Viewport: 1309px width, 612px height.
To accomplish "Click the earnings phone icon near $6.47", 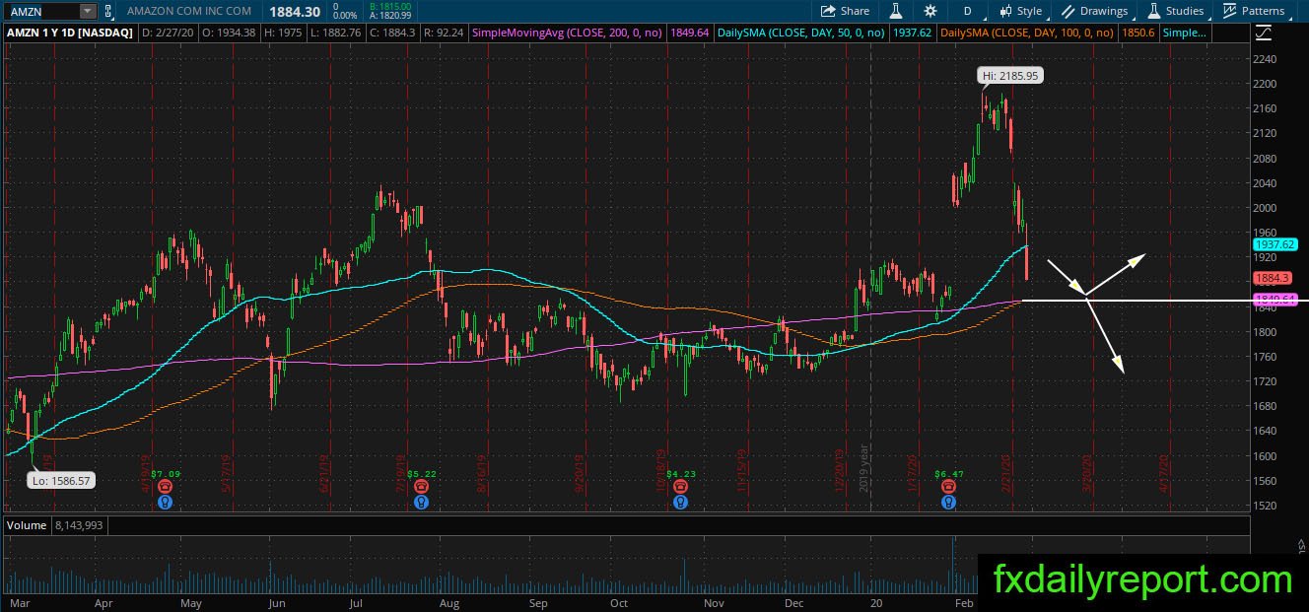I will (x=948, y=487).
